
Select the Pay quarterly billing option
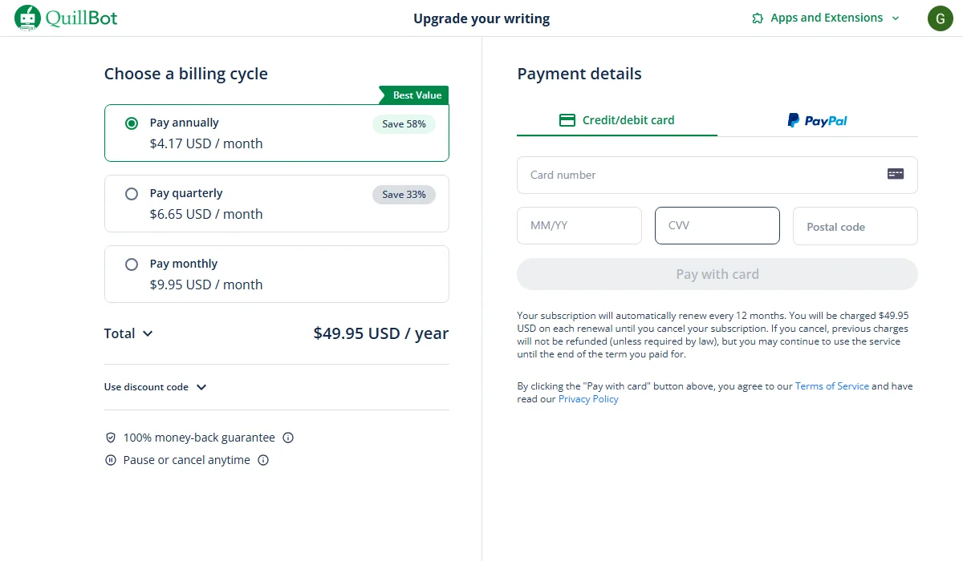[x=130, y=193]
